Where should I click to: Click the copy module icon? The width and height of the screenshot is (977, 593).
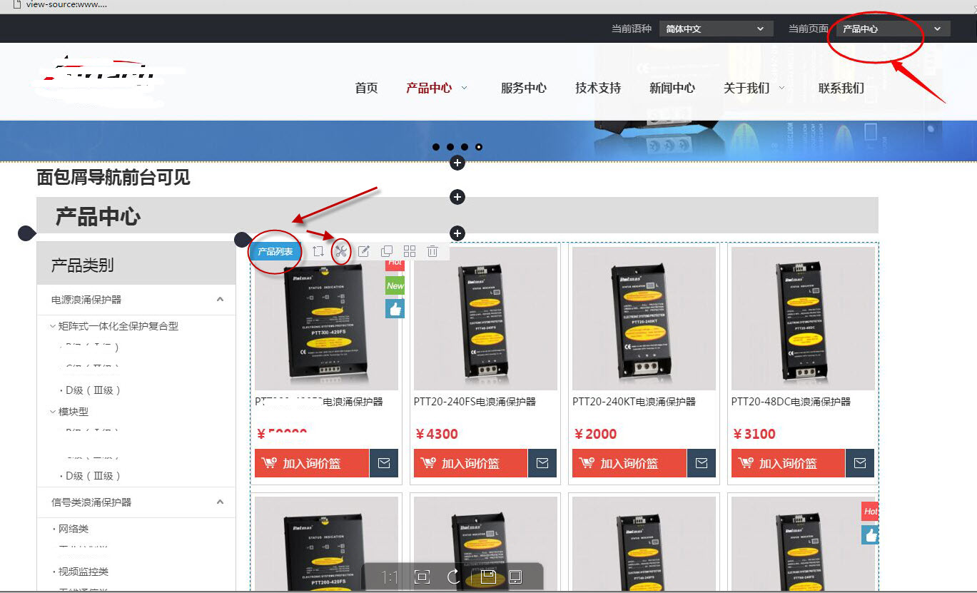(x=387, y=251)
